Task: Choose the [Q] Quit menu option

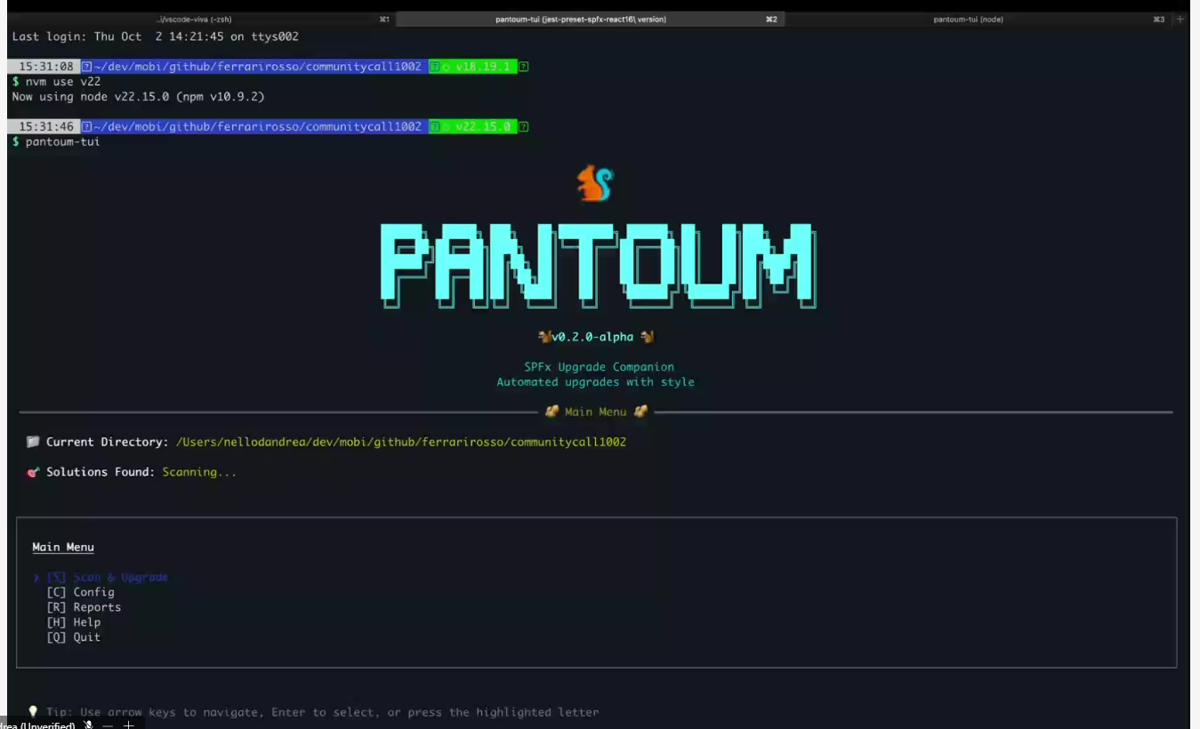Action: click(74, 637)
